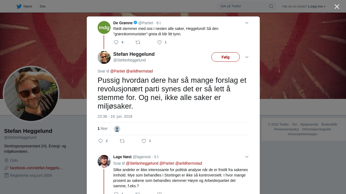Retweet the De Grønne tweet
Viewport: 346px width, 194px height.
point(138,42)
